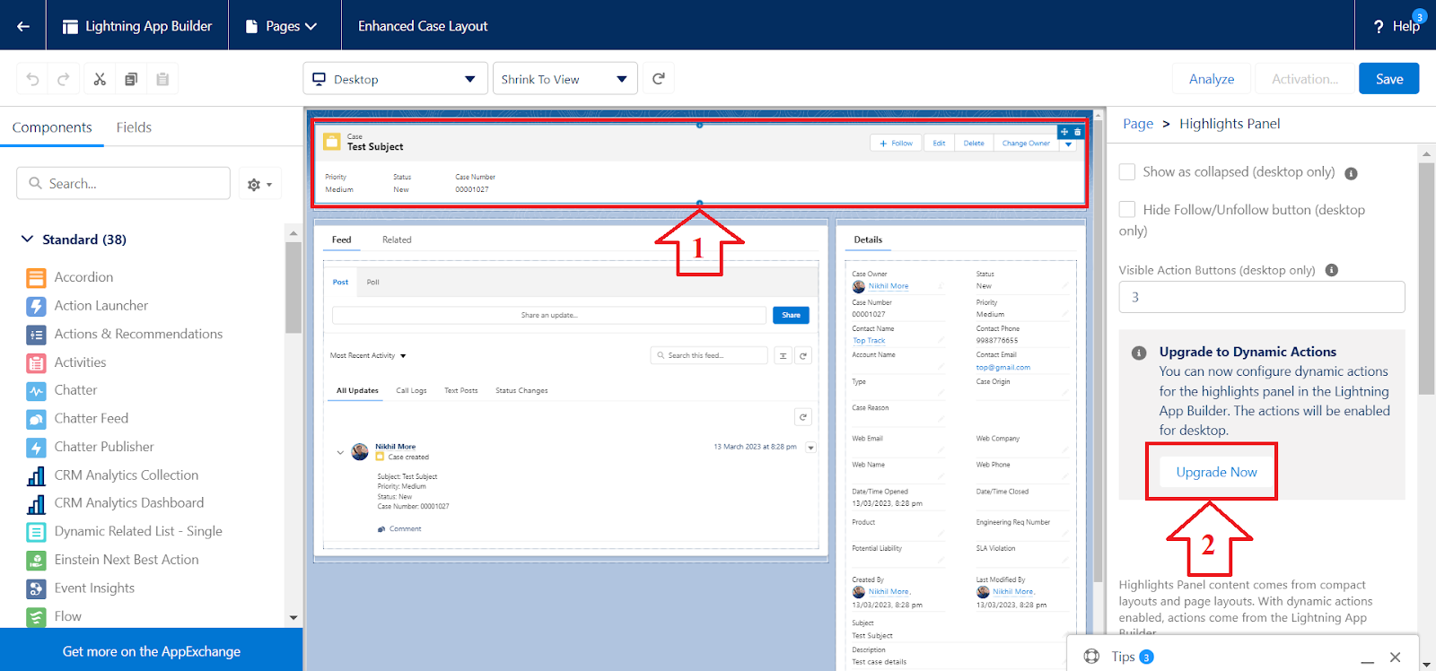This screenshot has height=671, width=1436.
Task: Click the components list scrollbar
Action: click(x=293, y=287)
